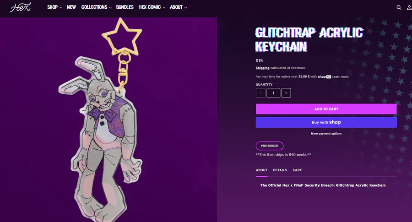This screenshot has width=412, height=222.
Task: Open the New menu item
Action: click(71, 7)
